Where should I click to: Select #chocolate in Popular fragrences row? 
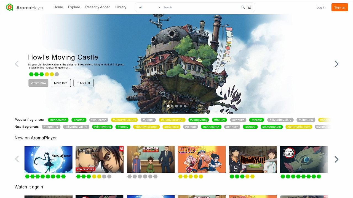pyautogui.click(x=58, y=120)
